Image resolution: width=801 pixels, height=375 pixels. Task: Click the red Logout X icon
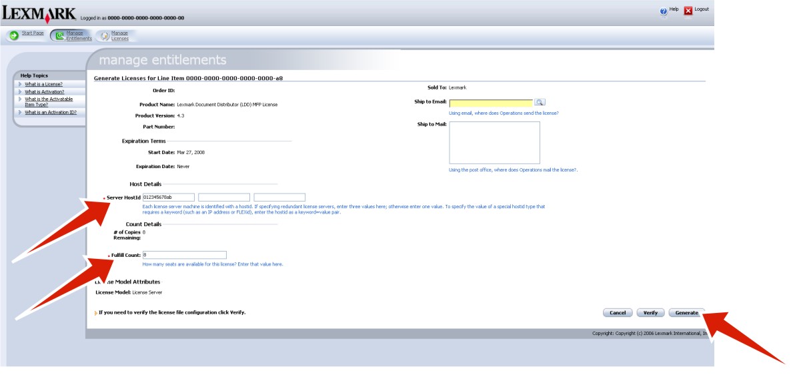click(x=688, y=11)
